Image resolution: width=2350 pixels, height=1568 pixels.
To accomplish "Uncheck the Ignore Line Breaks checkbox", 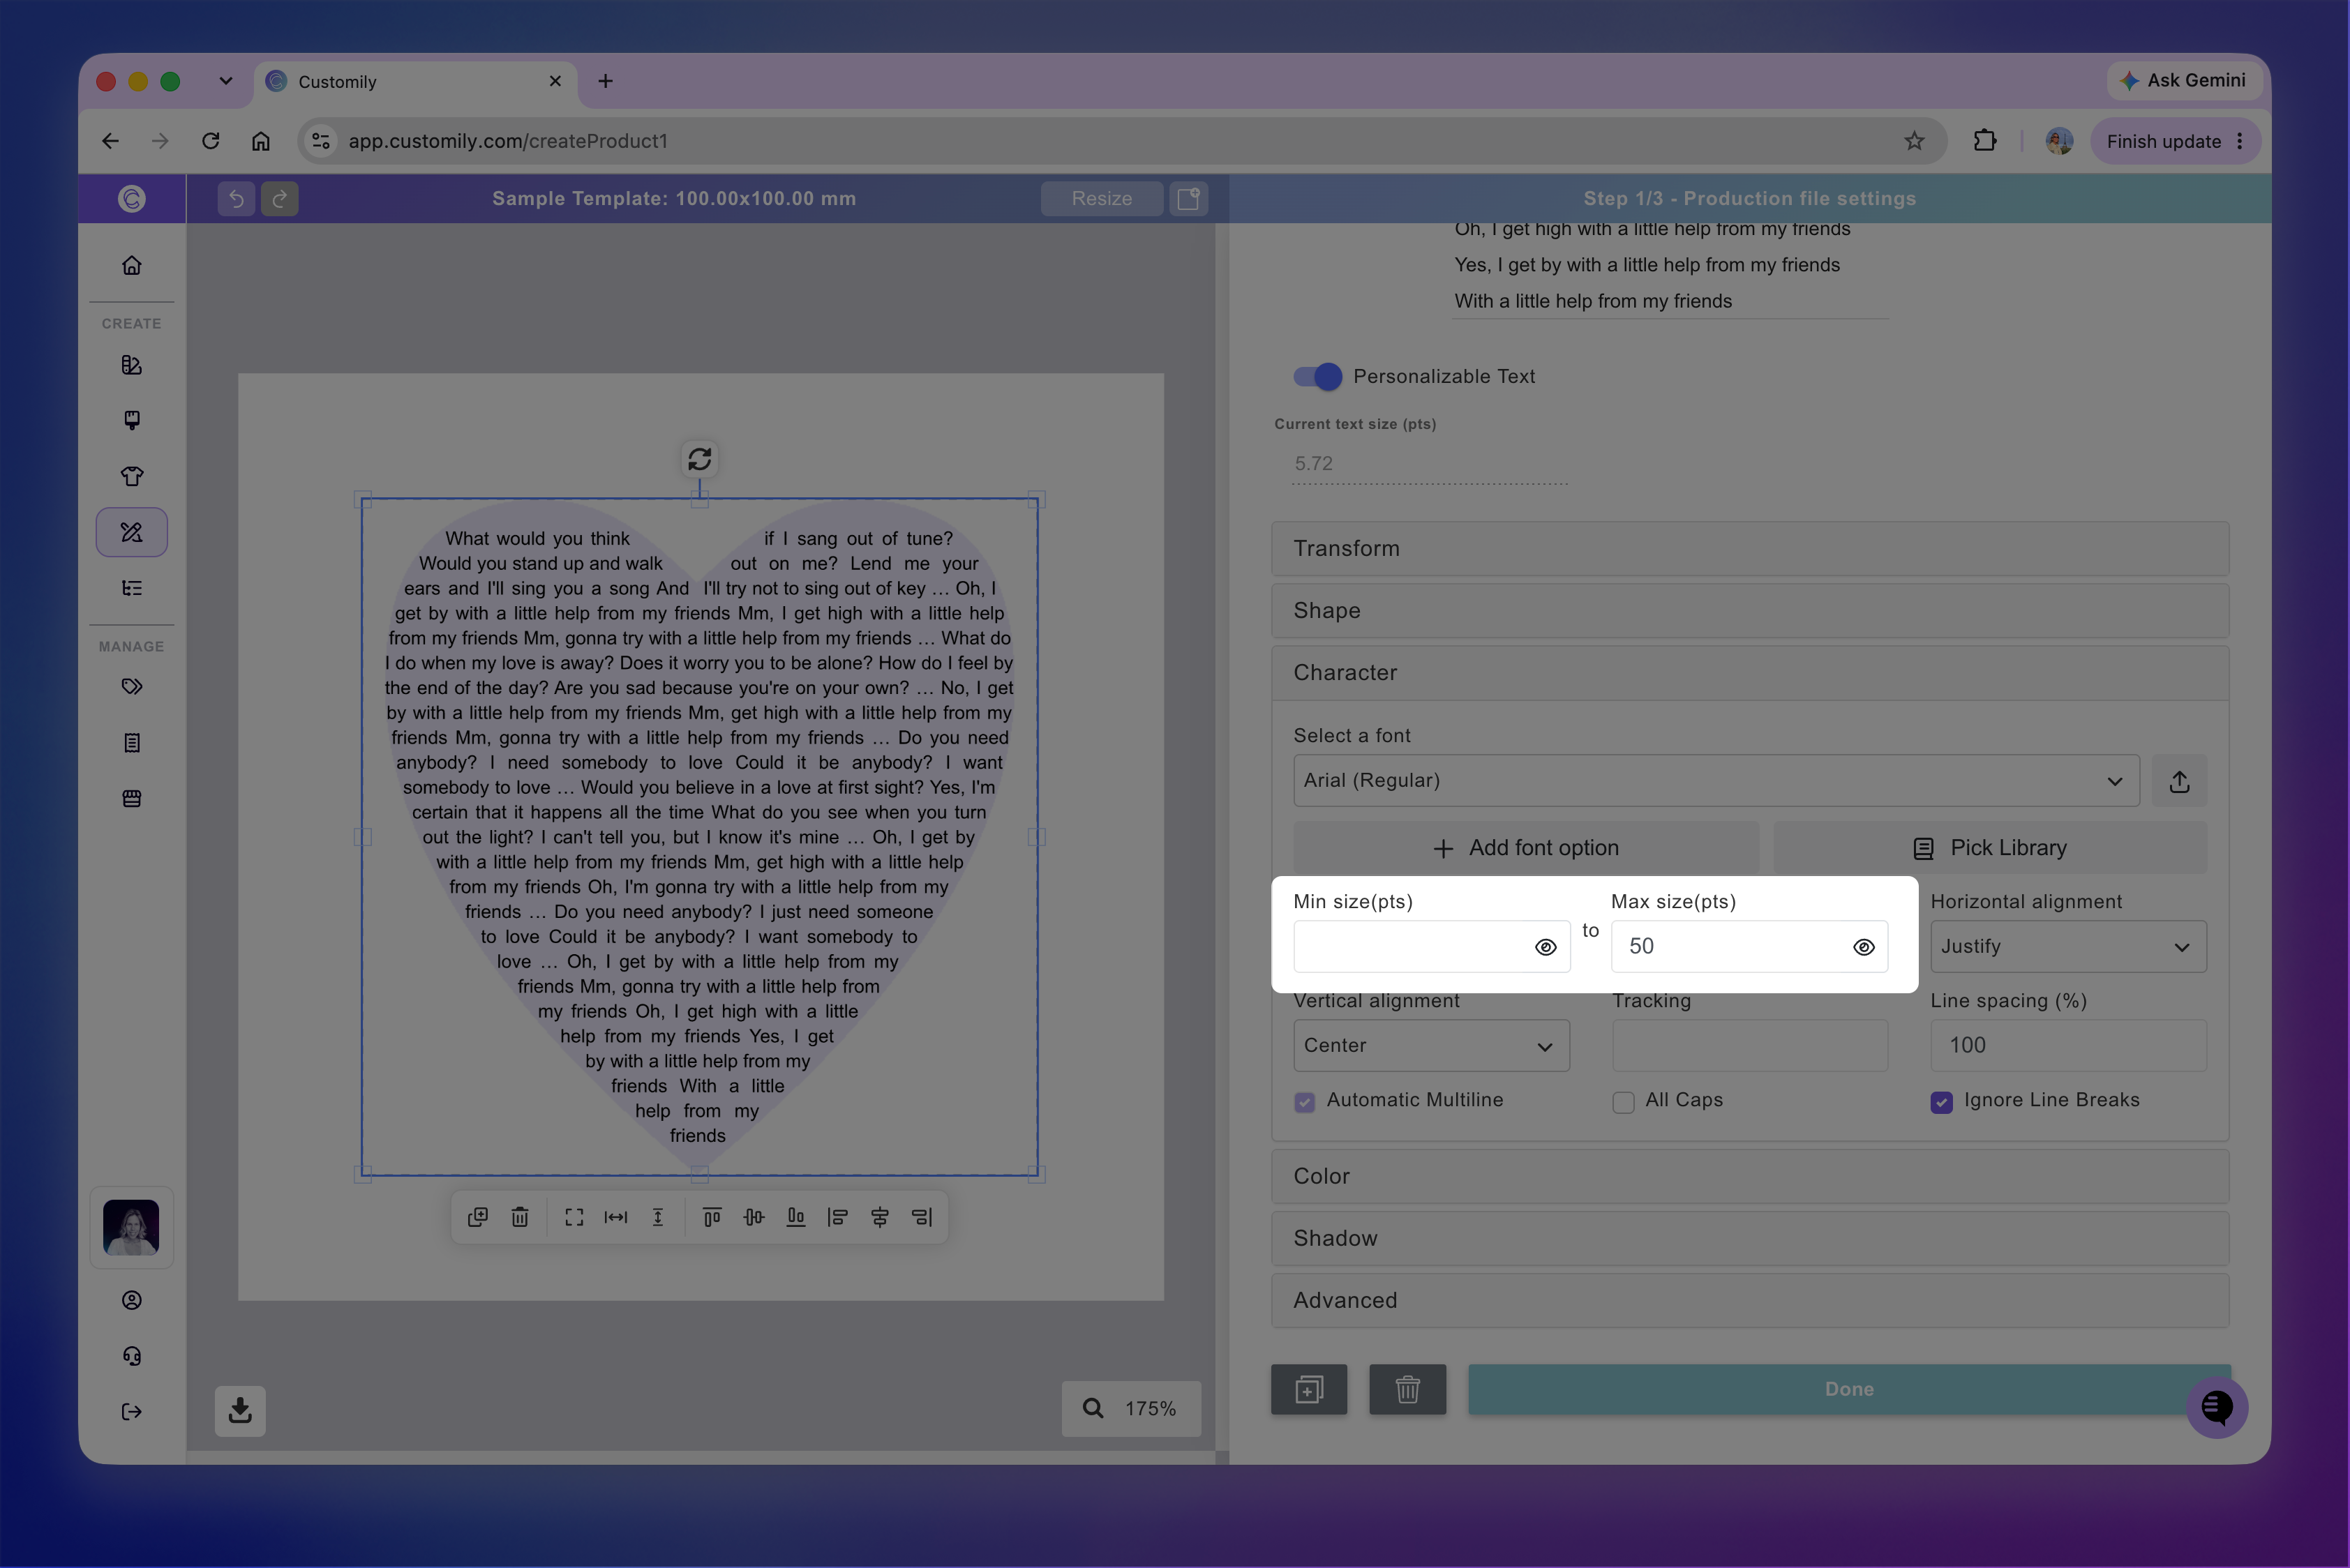I will click(1942, 1102).
